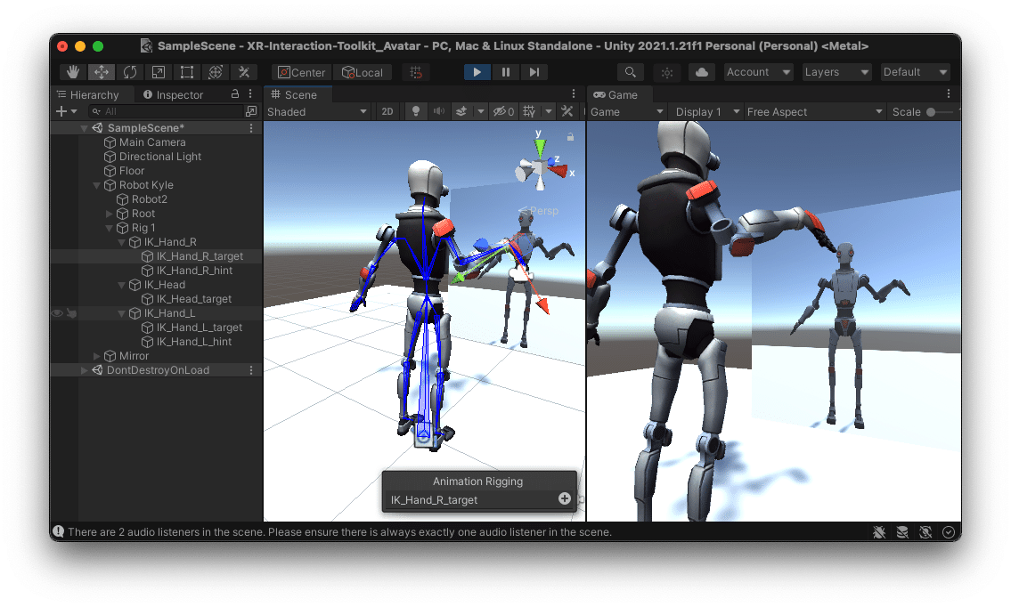Open scene effects dropdown arrow
The height and width of the screenshot is (607, 1011).
(480, 111)
